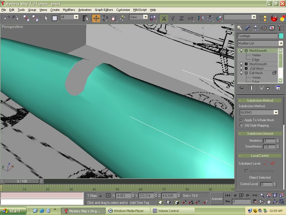The height and width of the screenshot is (215, 286).
Task: Click the Animate button
Action: [216, 199]
